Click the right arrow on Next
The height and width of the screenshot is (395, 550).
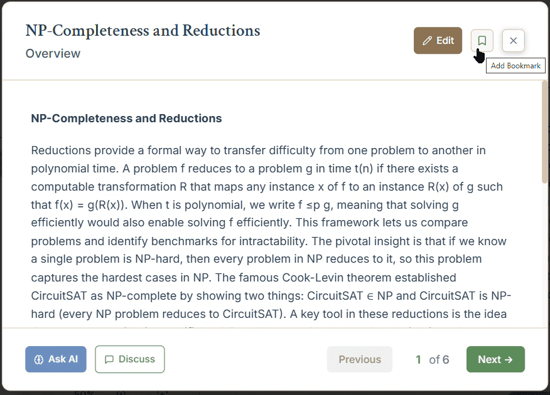pyautogui.click(x=509, y=359)
